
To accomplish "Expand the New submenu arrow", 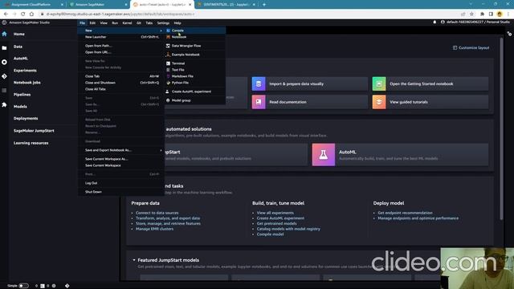I will 161,31.
